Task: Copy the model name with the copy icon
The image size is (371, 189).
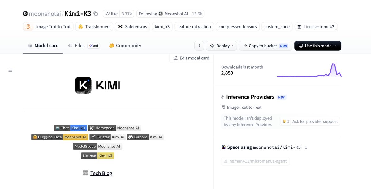Action: (x=96, y=14)
